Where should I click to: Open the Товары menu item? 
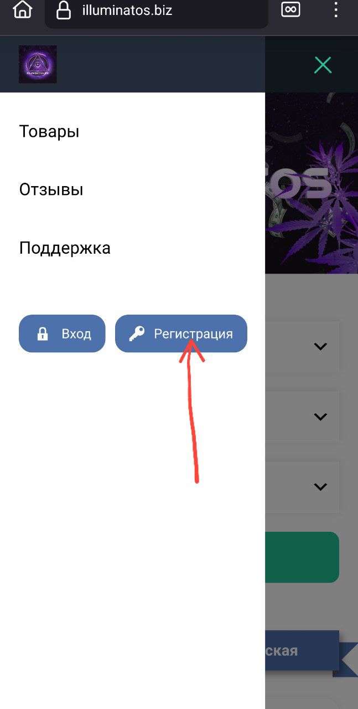pyautogui.click(x=49, y=131)
